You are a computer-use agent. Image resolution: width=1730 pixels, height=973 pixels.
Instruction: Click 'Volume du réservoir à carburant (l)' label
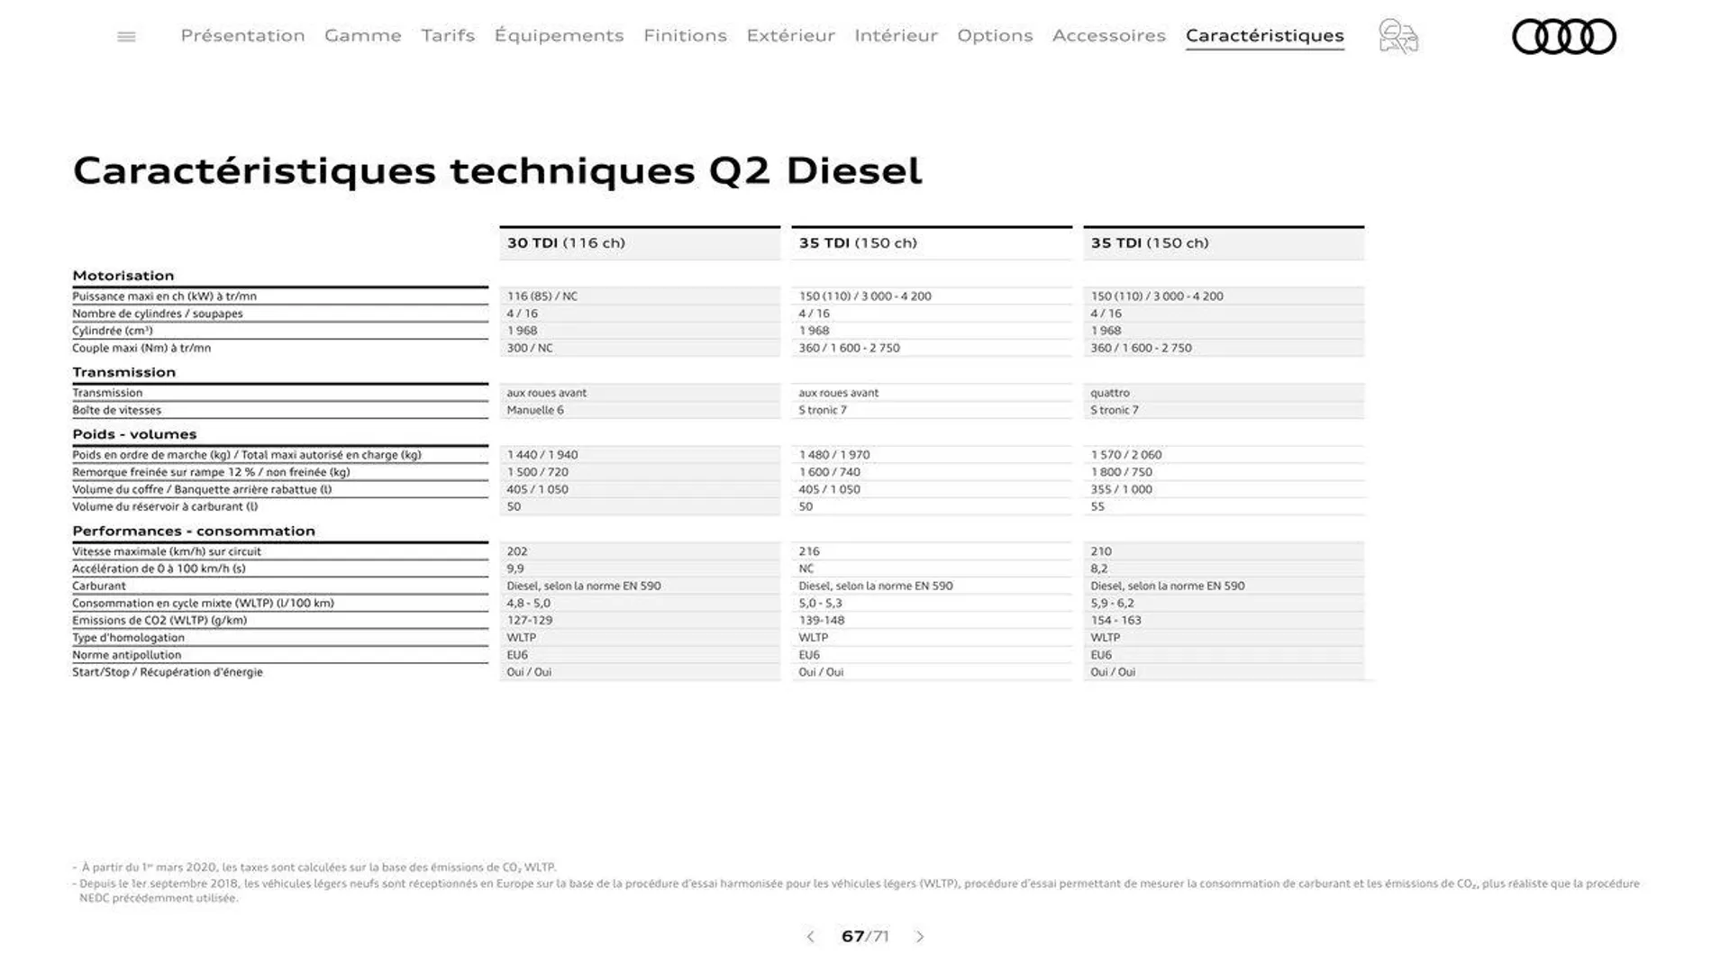pyautogui.click(x=165, y=506)
